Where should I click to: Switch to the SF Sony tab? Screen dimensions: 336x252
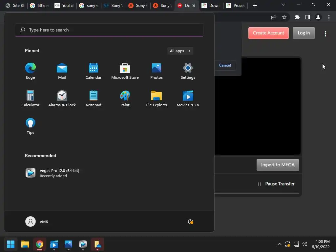pos(114,6)
